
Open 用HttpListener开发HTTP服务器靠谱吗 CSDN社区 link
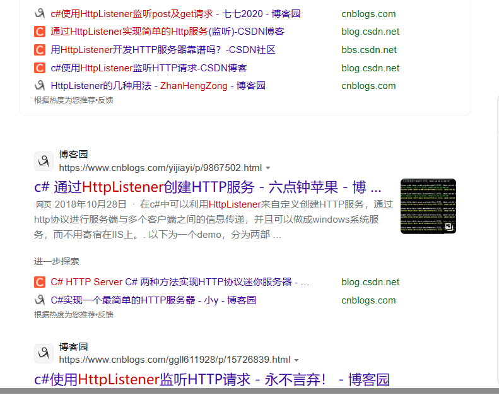[x=163, y=50]
